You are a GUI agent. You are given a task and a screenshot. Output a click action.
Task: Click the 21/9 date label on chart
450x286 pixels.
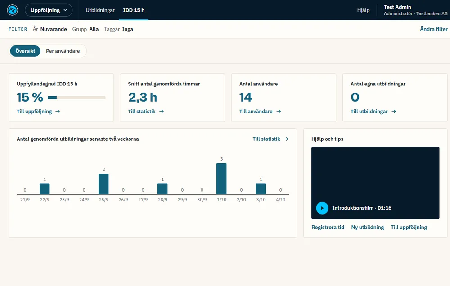point(25,200)
